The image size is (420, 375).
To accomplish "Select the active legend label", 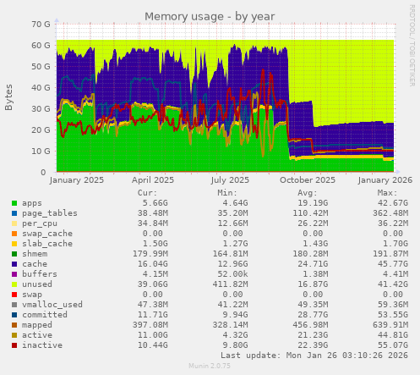I will click(x=37, y=335).
